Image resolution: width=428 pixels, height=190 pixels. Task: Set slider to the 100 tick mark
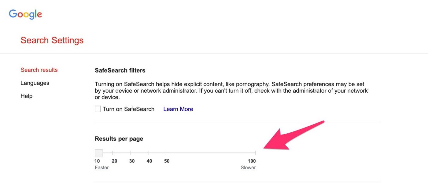tap(255, 153)
